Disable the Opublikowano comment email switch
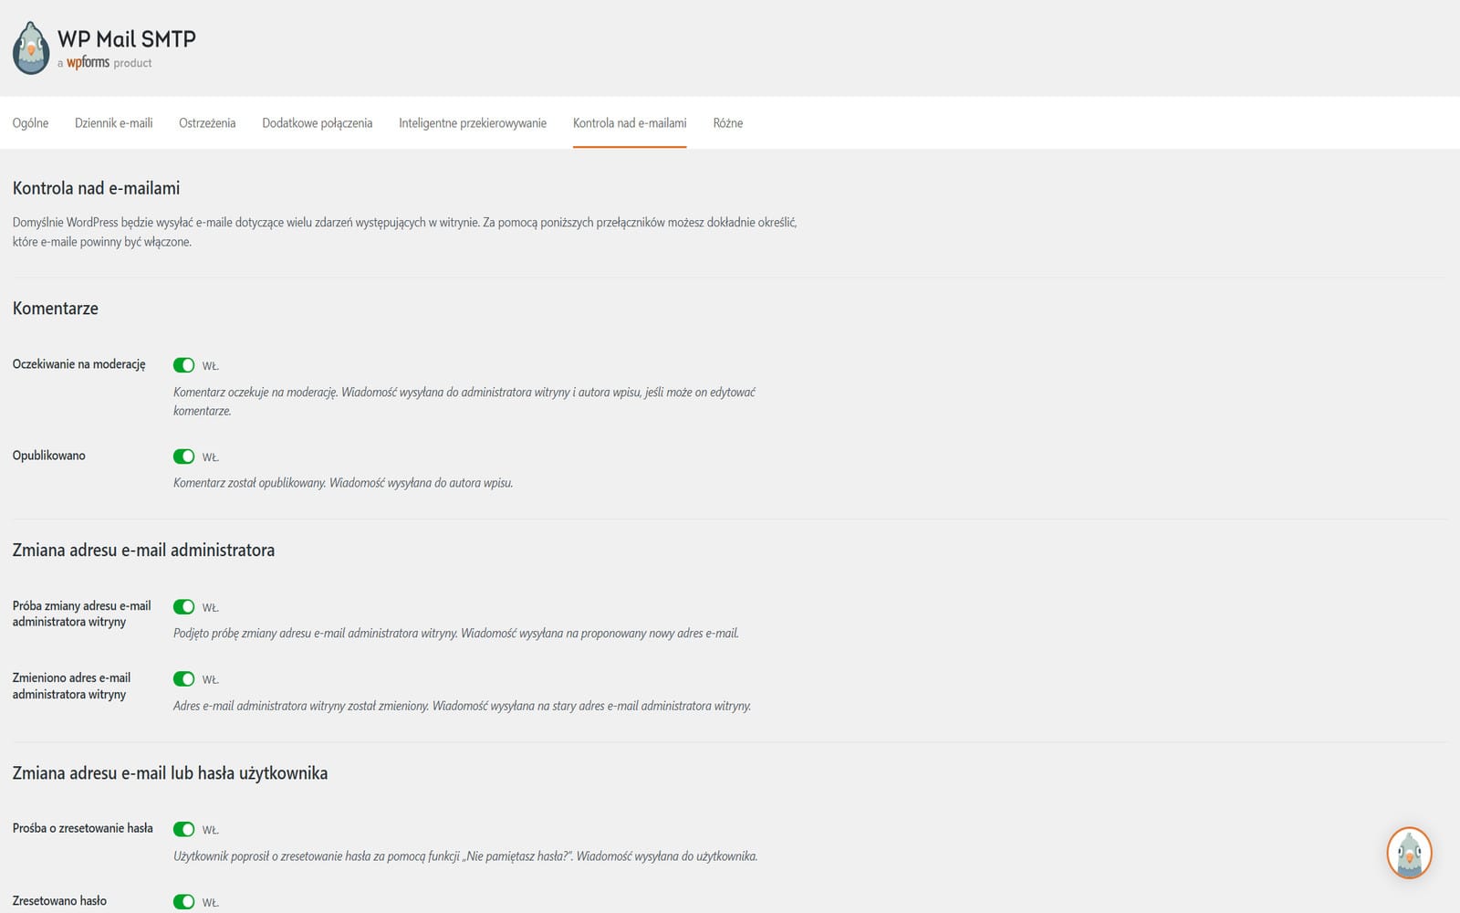This screenshot has height=913, width=1460. (184, 456)
